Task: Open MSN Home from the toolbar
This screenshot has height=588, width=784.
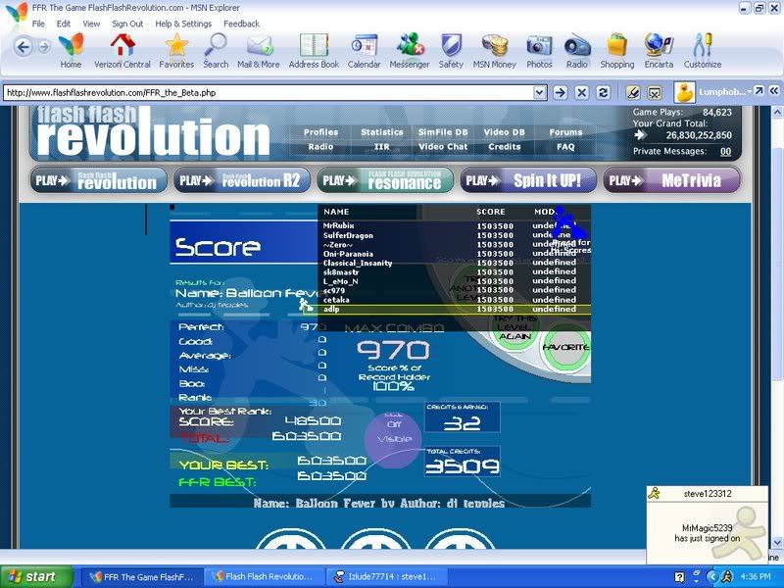Action: point(71,47)
